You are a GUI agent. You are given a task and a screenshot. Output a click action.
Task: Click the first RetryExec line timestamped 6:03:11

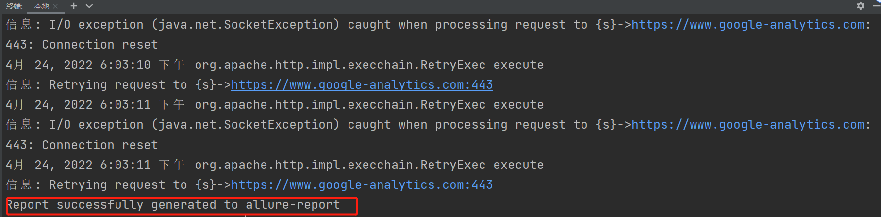[274, 105]
